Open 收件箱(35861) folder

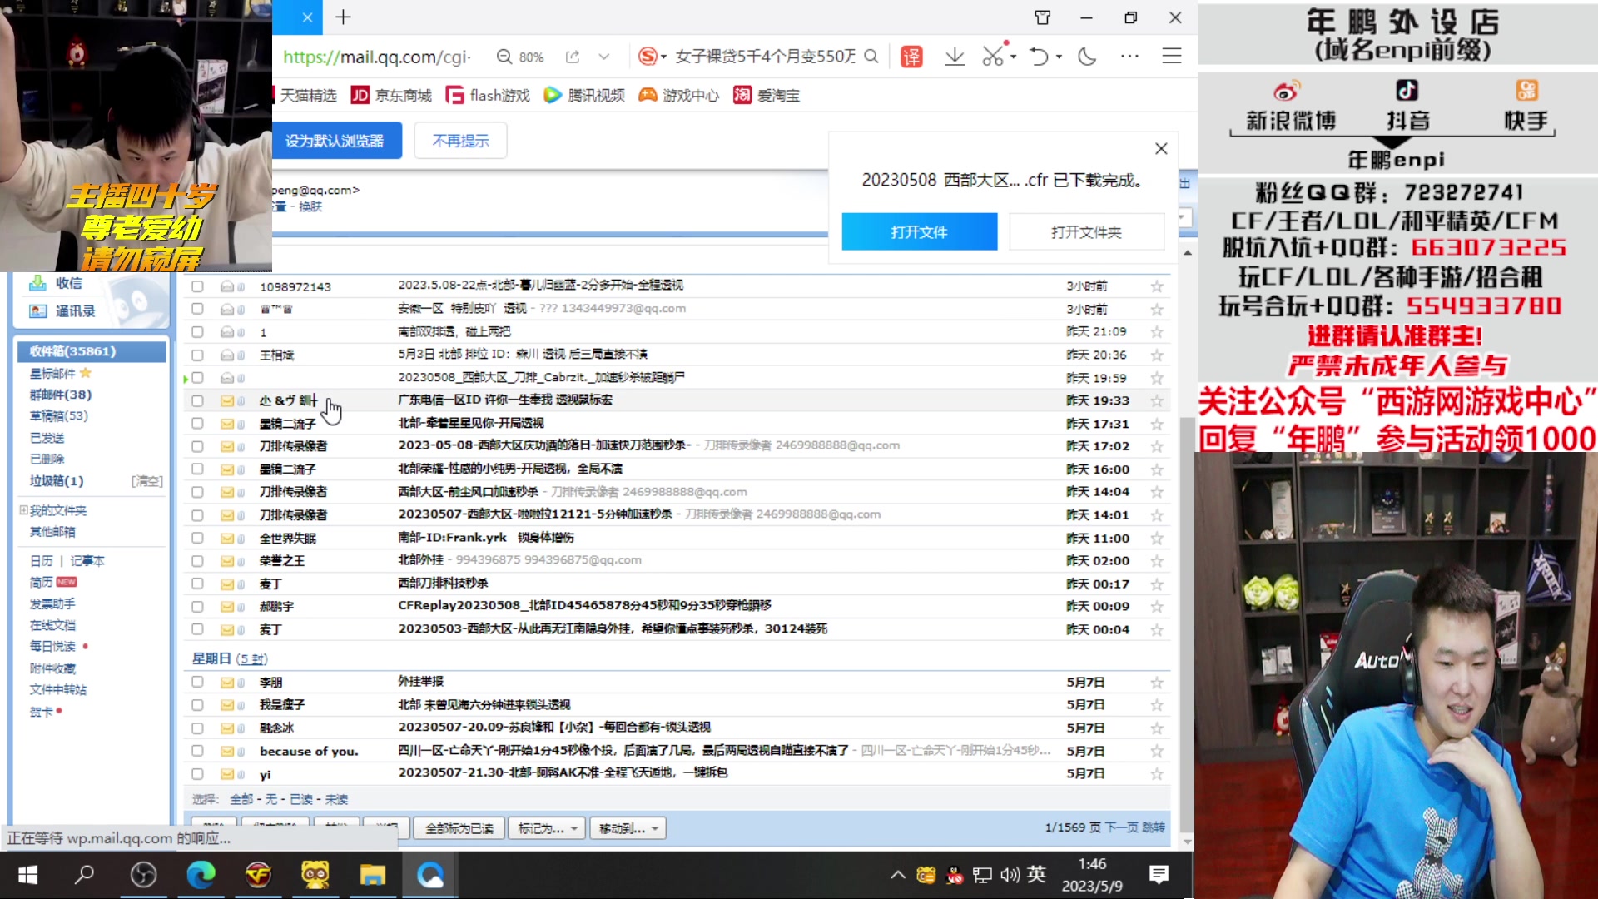click(73, 351)
